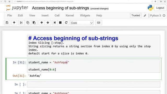Click the browser home icon

point(9,2)
